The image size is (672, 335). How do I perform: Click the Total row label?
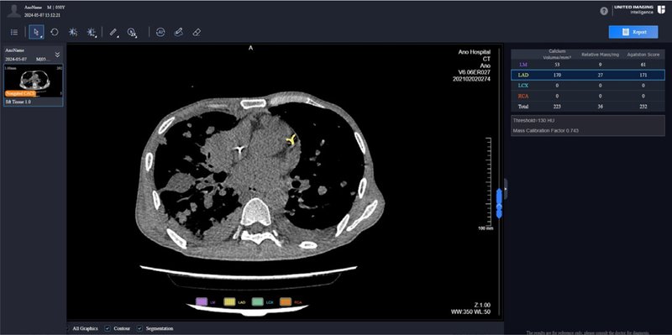coord(523,107)
